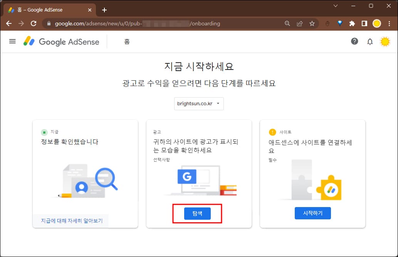
Task: Open the Extensions puzzle icon
Action: tap(352, 23)
